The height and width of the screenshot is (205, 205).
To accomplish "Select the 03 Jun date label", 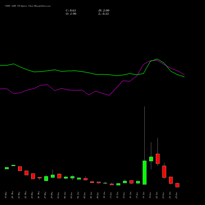I will click(x=71, y=195).
